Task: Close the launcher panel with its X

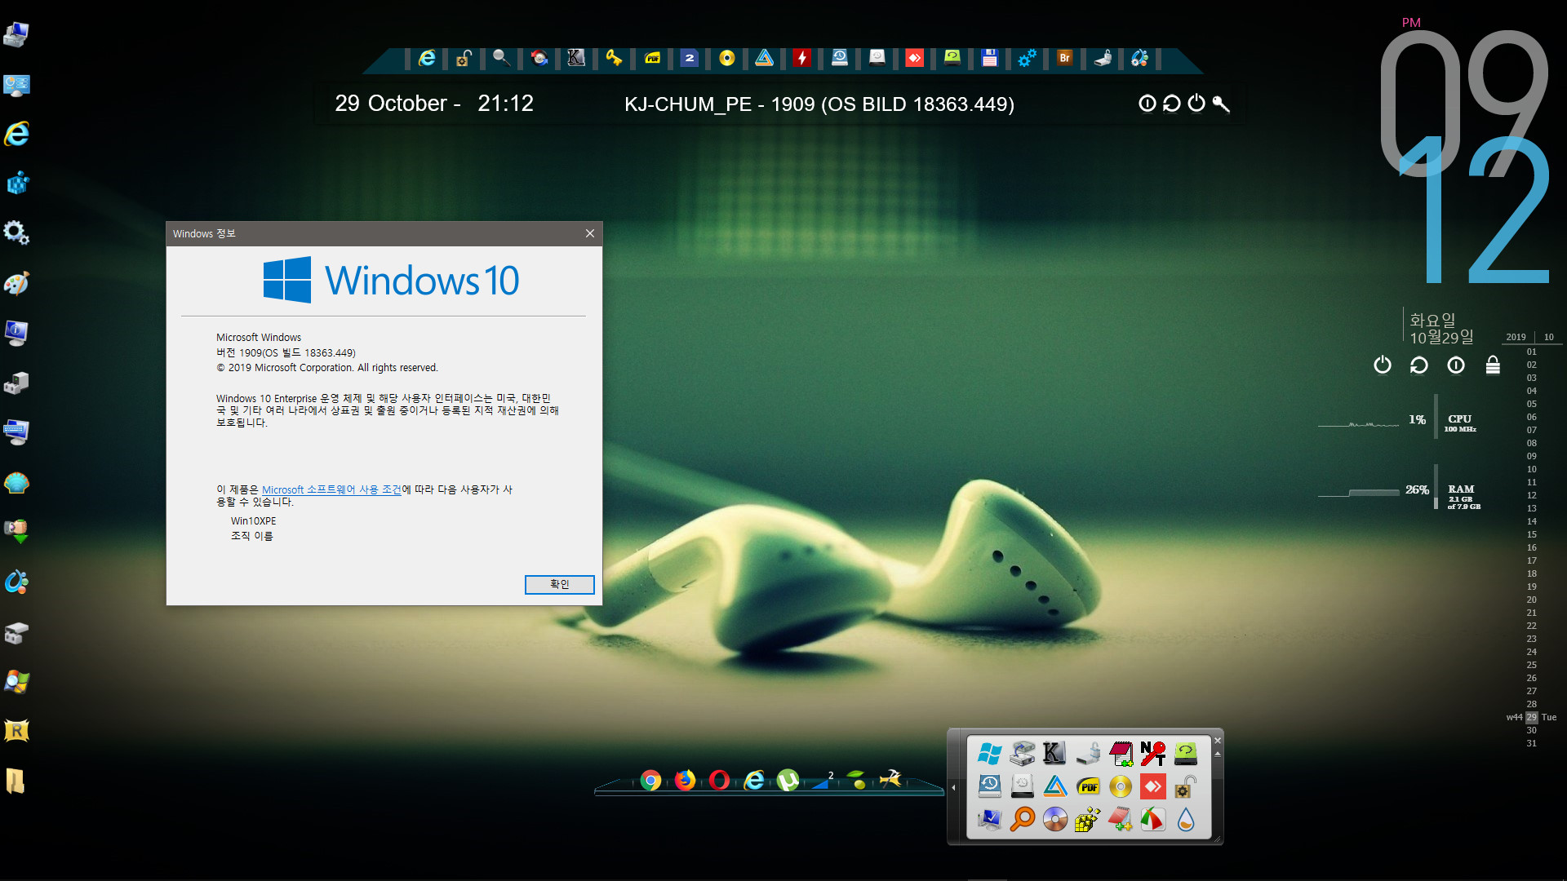Action: [1217, 741]
